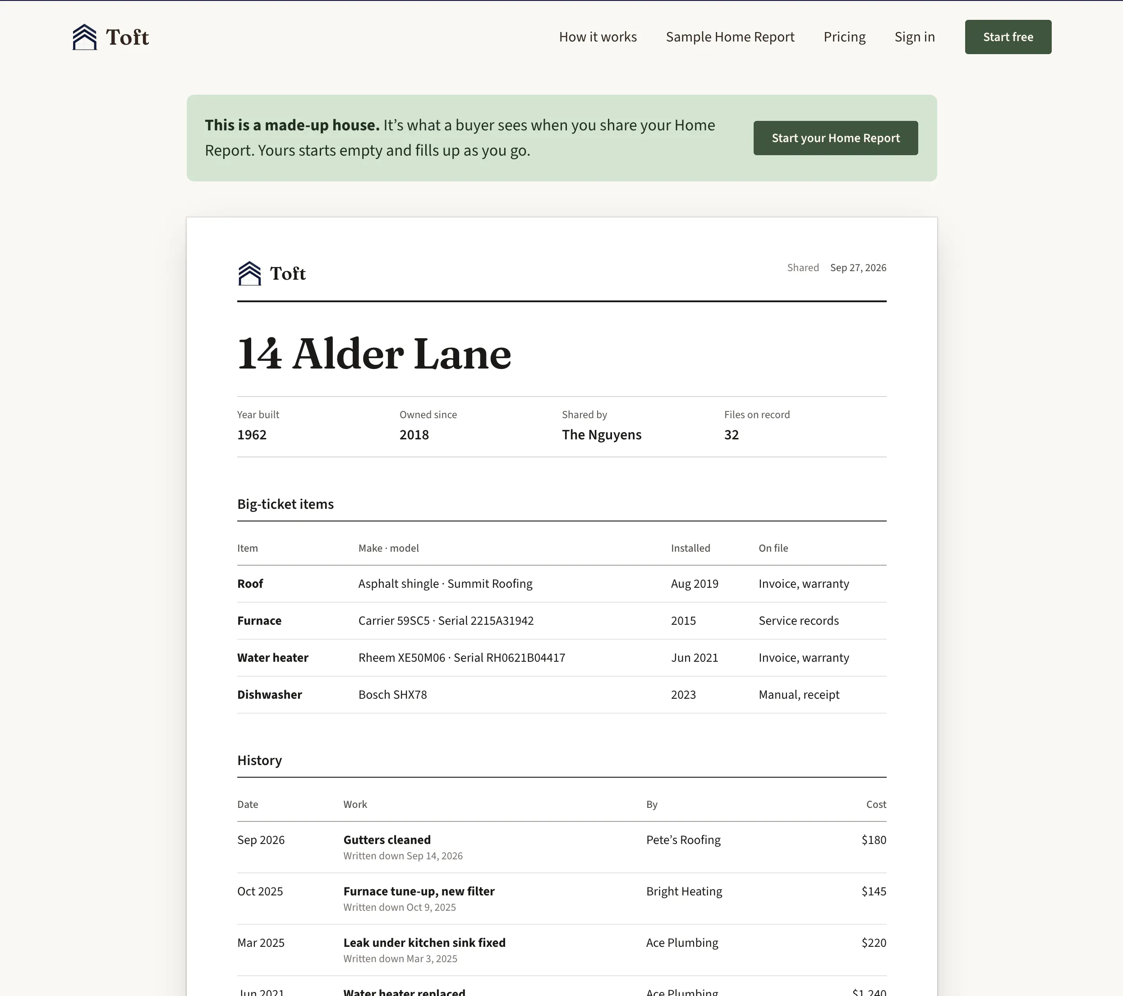Click the History section heading
Image resolution: width=1123 pixels, height=996 pixels.
(259, 761)
